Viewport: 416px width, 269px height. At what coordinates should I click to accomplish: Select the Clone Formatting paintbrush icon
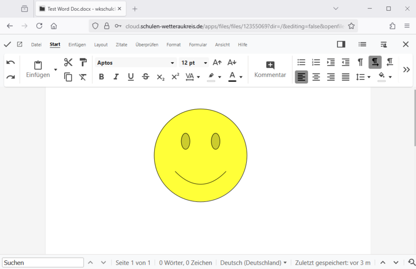click(x=83, y=62)
